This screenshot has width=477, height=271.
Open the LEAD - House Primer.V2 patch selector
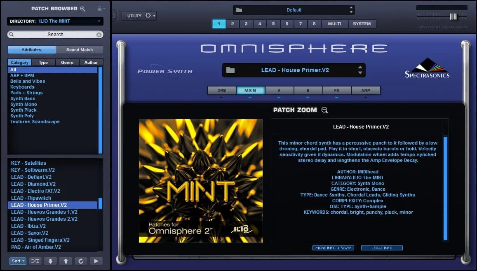click(294, 70)
